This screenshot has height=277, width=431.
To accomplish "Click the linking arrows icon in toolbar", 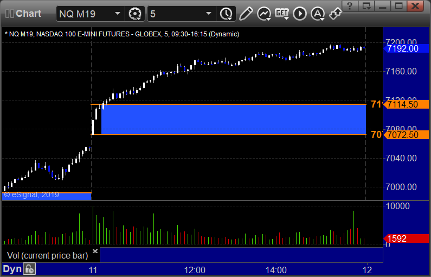I will (x=336, y=14).
